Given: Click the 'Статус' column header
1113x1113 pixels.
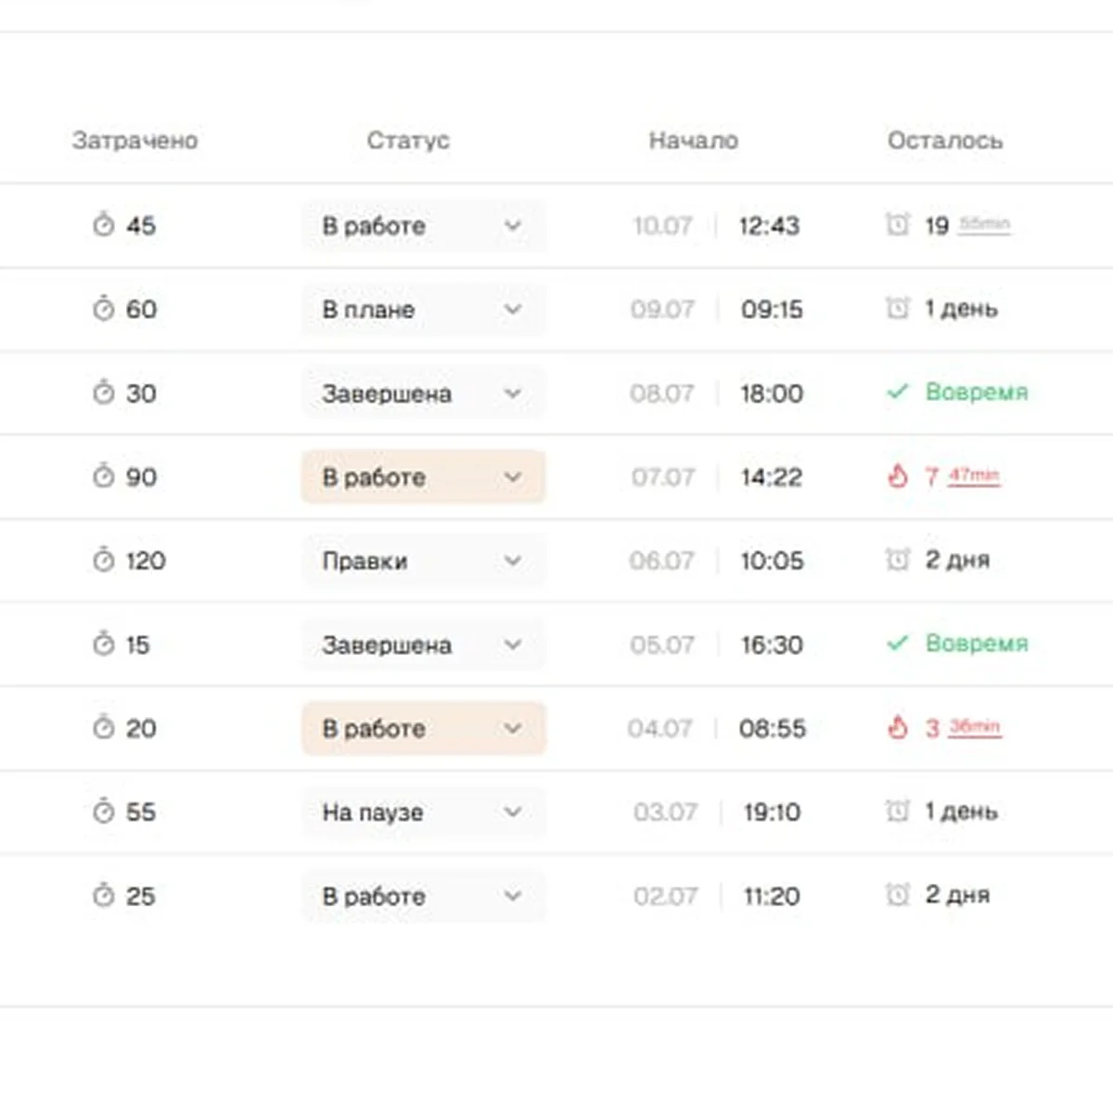Looking at the screenshot, I should point(408,141).
